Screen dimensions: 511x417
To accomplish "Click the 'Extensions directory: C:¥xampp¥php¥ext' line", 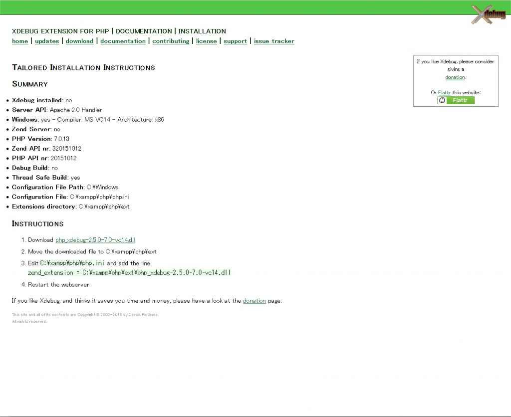I will click(x=71, y=207).
